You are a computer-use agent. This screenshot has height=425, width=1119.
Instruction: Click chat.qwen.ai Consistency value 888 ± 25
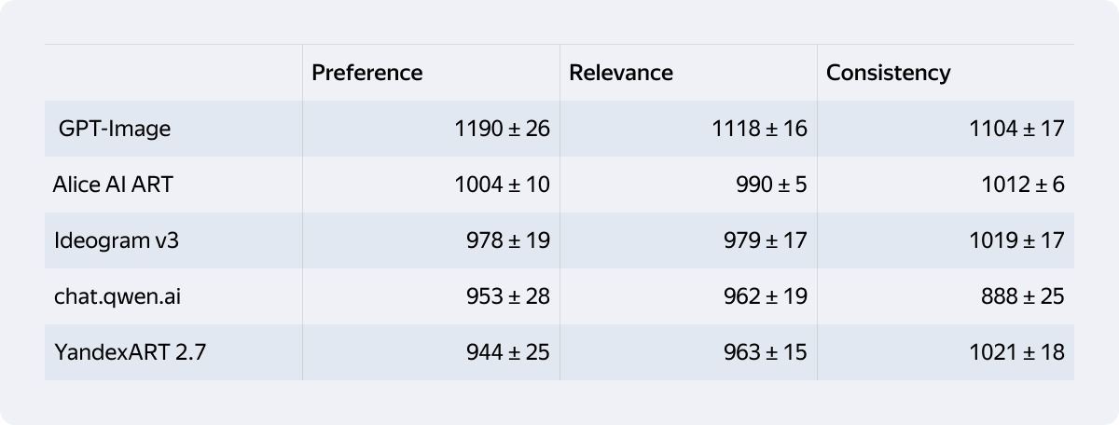coord(1023,296)
